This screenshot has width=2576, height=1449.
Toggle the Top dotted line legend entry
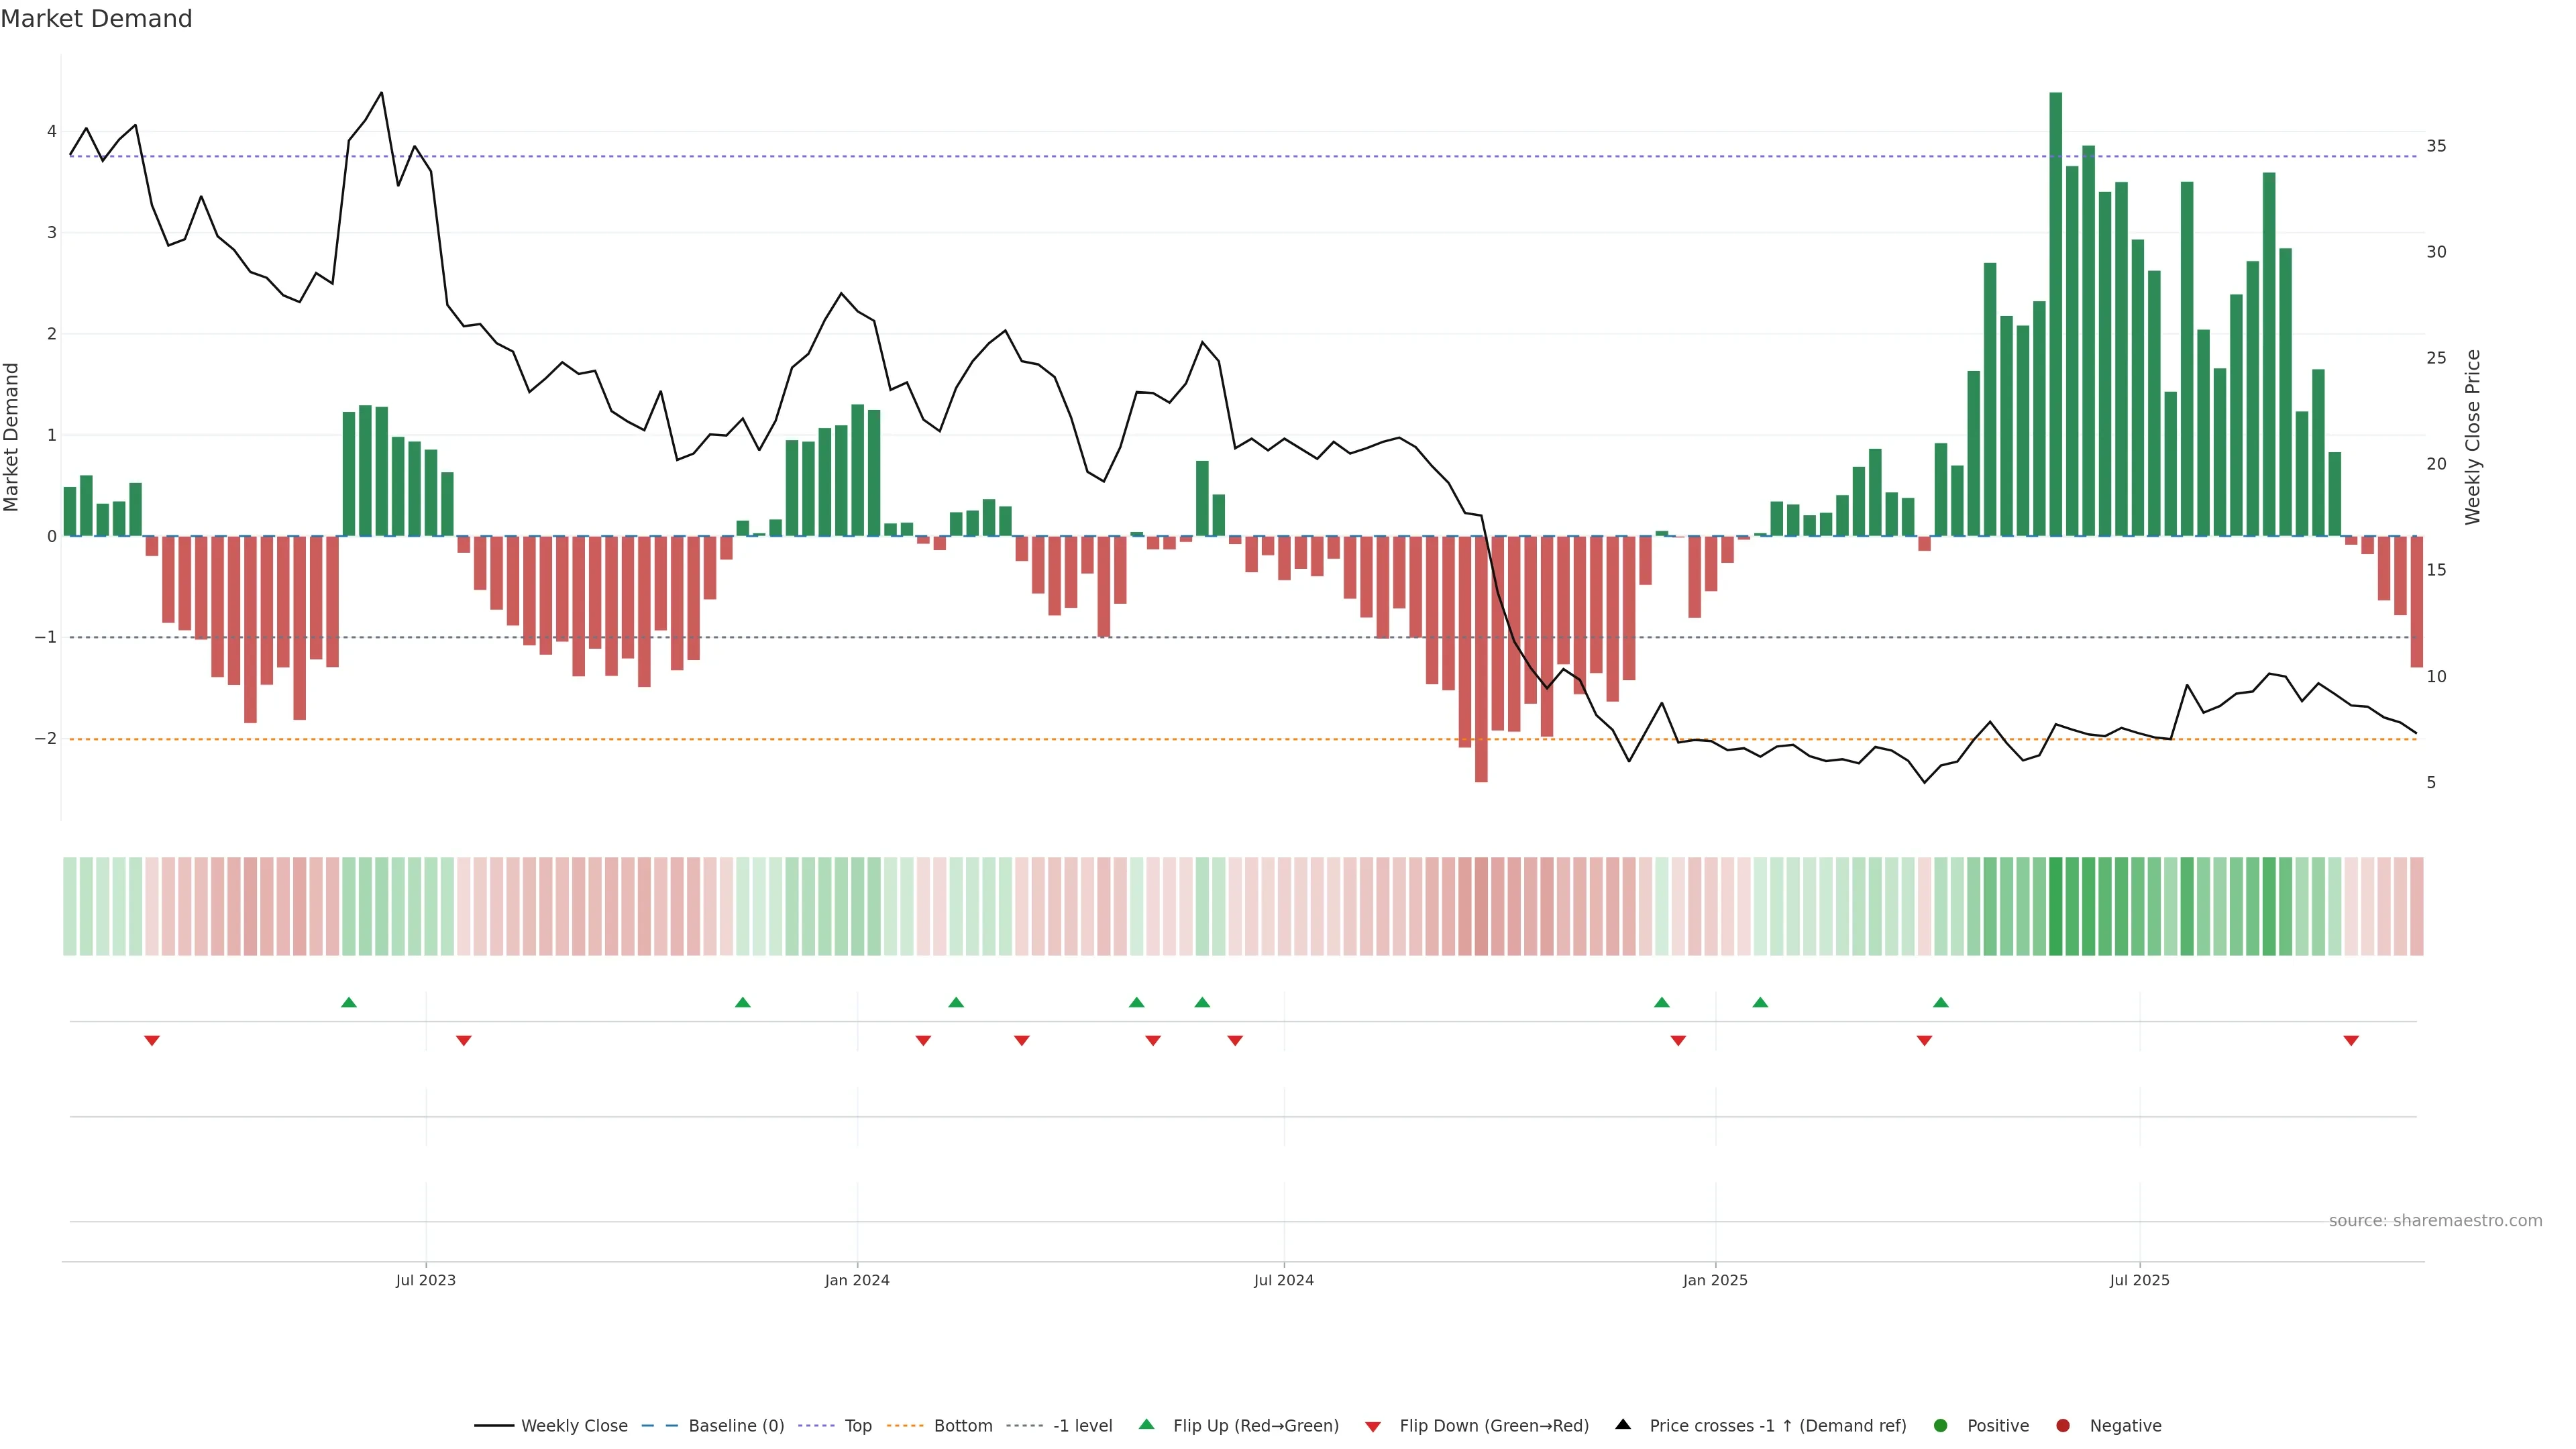(857, 1425)
